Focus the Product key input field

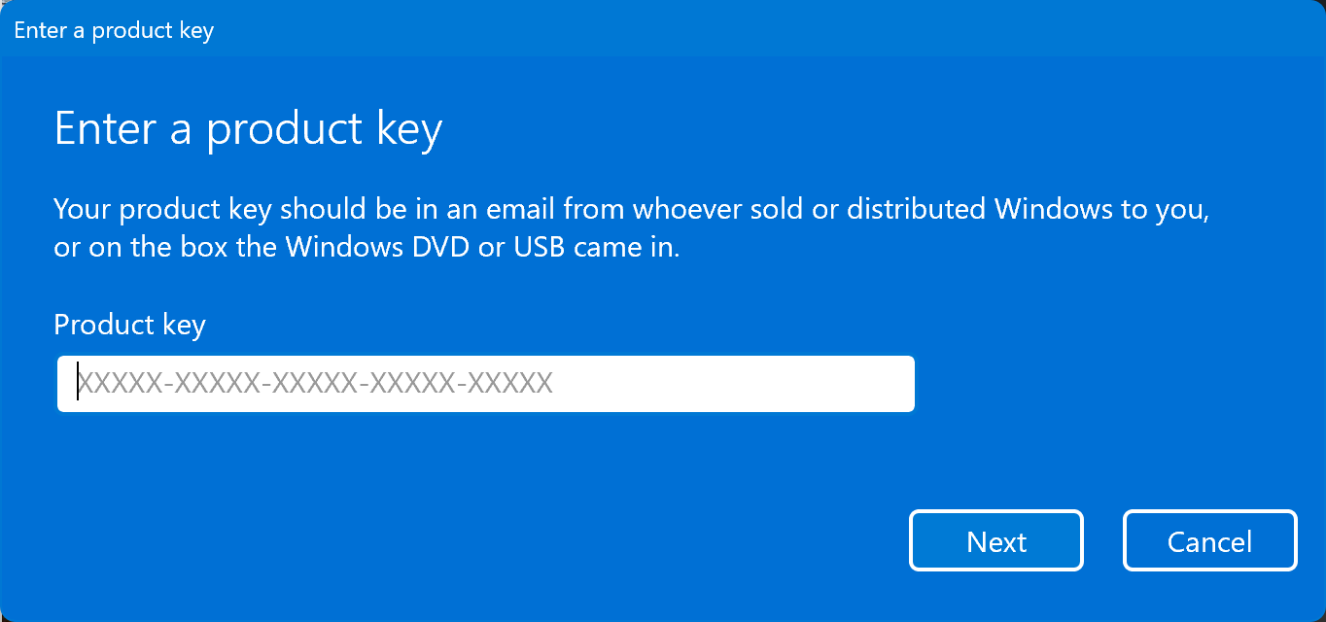coord(485,383)
